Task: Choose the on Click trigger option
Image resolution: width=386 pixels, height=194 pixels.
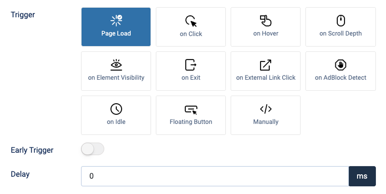Action: [x=191, y=27]
